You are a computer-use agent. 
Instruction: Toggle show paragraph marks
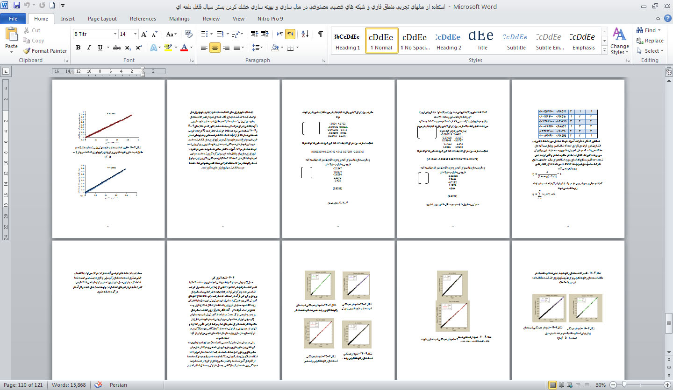coord(320,34)
